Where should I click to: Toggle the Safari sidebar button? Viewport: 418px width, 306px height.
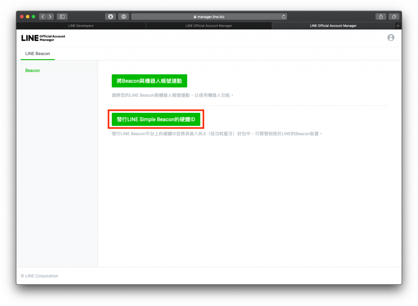62,16
